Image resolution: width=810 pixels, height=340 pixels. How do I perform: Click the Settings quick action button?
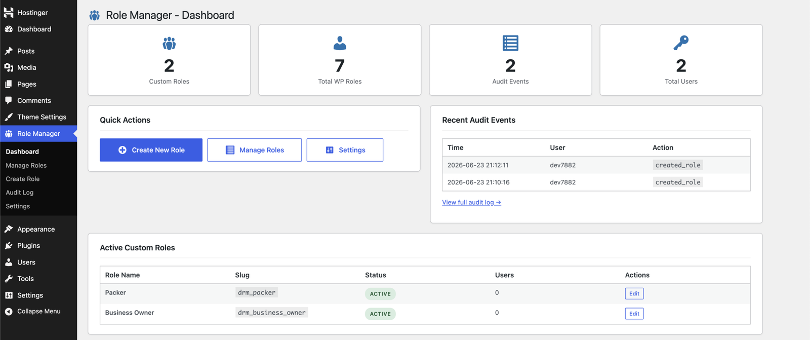pos(345,150)
